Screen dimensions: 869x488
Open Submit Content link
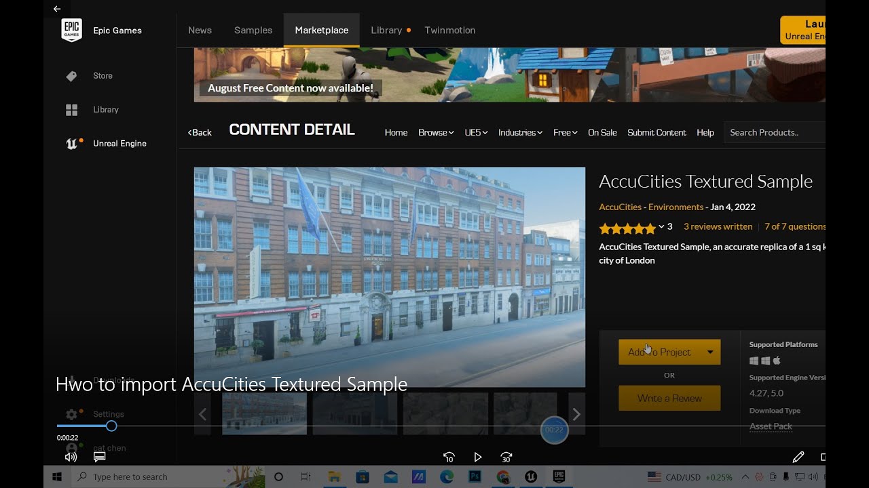click(657, 133)
